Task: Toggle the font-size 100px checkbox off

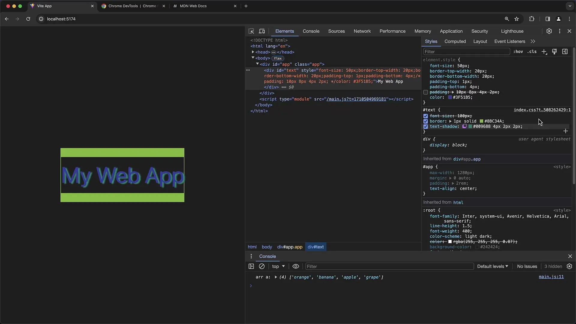Action: tap(426, 115)
